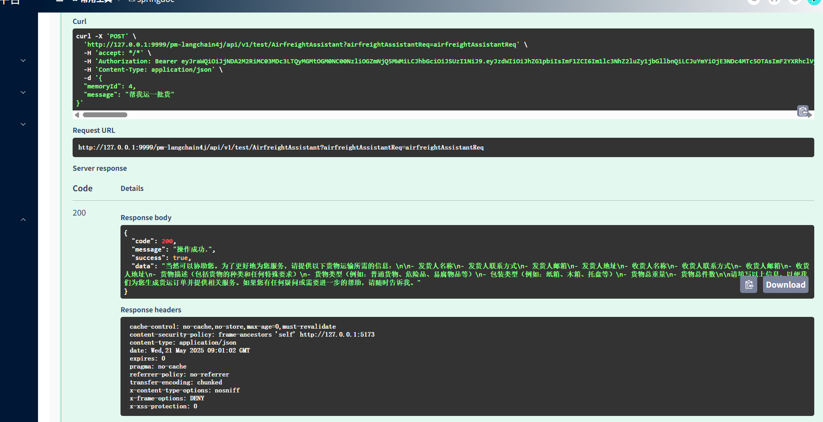Click inside the Response body code block
Viewport: 823px width, 422px height.
tap(418, 258)
